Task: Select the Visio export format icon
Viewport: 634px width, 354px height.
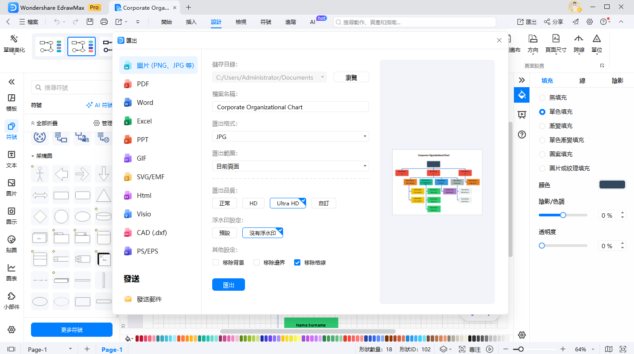Action: click(x=128, y=214)
